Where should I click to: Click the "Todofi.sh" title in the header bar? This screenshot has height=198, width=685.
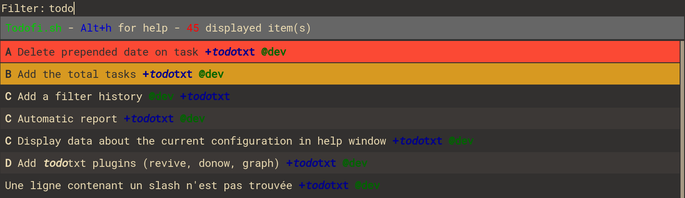coord(33,28)
